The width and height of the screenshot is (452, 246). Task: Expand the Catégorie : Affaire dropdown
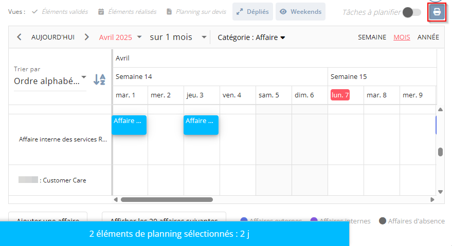[x=251, y=37]
